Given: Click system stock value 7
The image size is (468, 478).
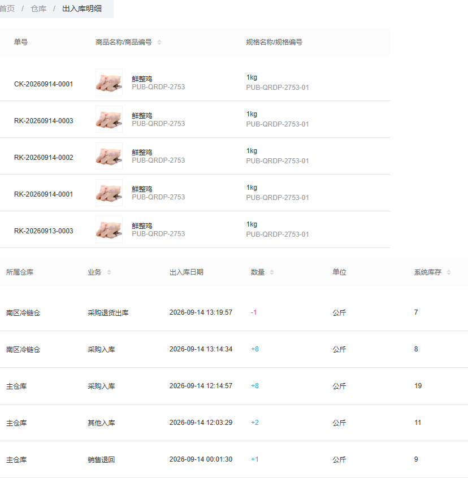Looking at the screenshot, I should [416, 312].
